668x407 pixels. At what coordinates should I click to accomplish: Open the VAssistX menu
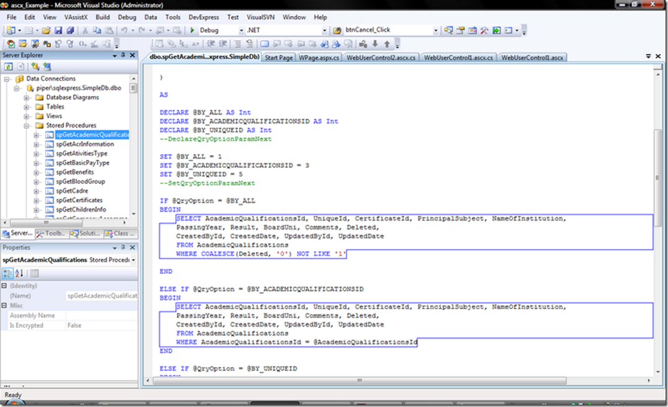pos(76,17)
